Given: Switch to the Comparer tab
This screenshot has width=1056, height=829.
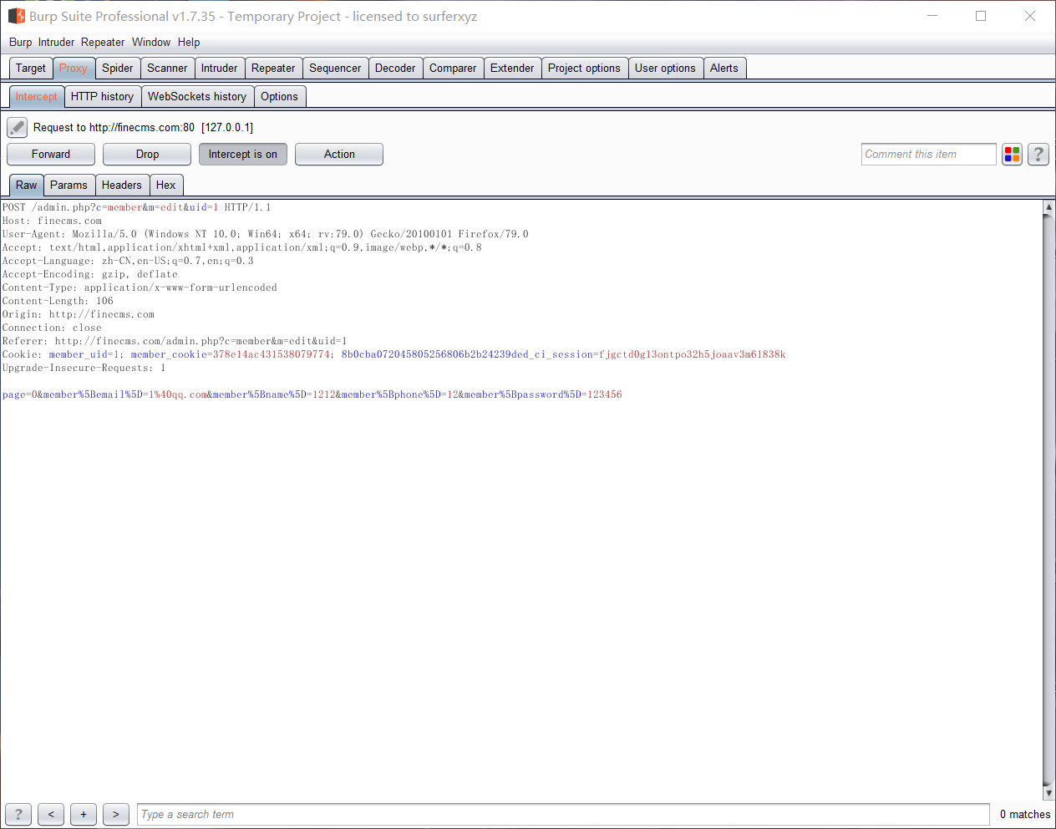Looking at the screenshot, I should click(453, 69).
